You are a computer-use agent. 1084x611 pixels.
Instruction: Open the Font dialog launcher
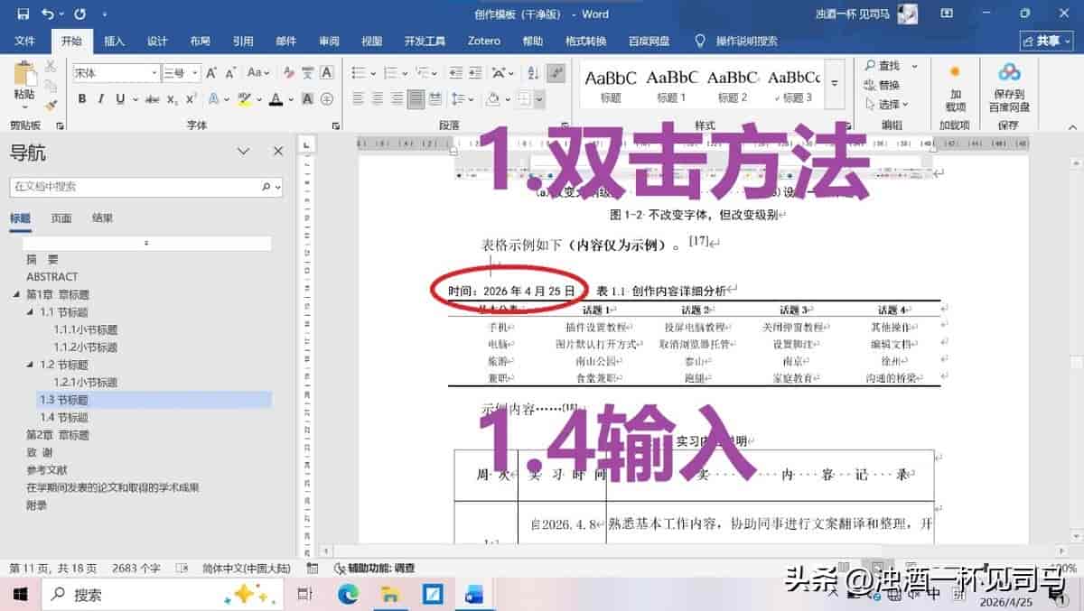pyautogui.click(x=336, y=126)
